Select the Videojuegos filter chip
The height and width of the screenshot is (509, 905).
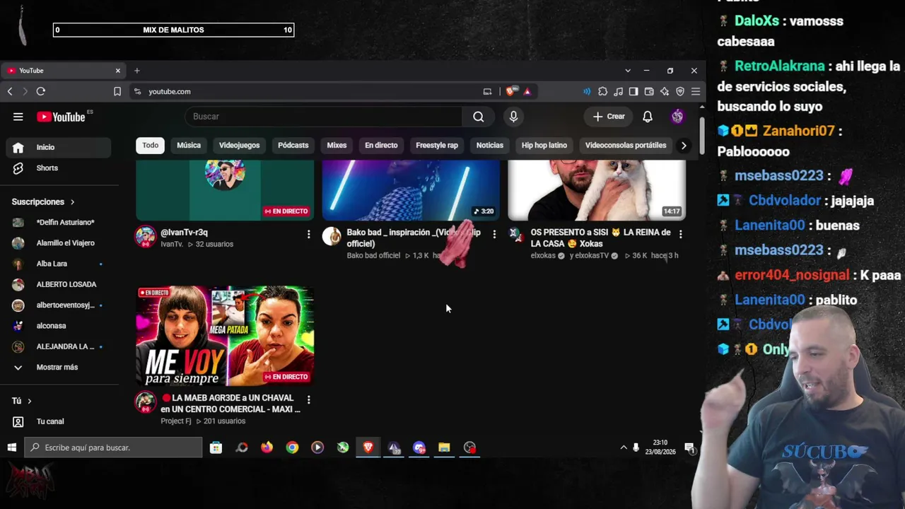point(239,146)
